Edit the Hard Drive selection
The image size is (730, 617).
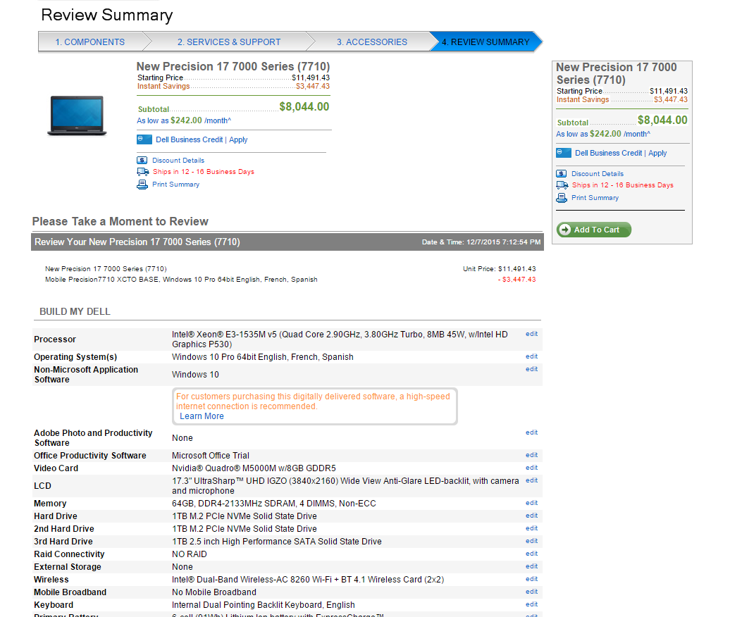[532, 515]
